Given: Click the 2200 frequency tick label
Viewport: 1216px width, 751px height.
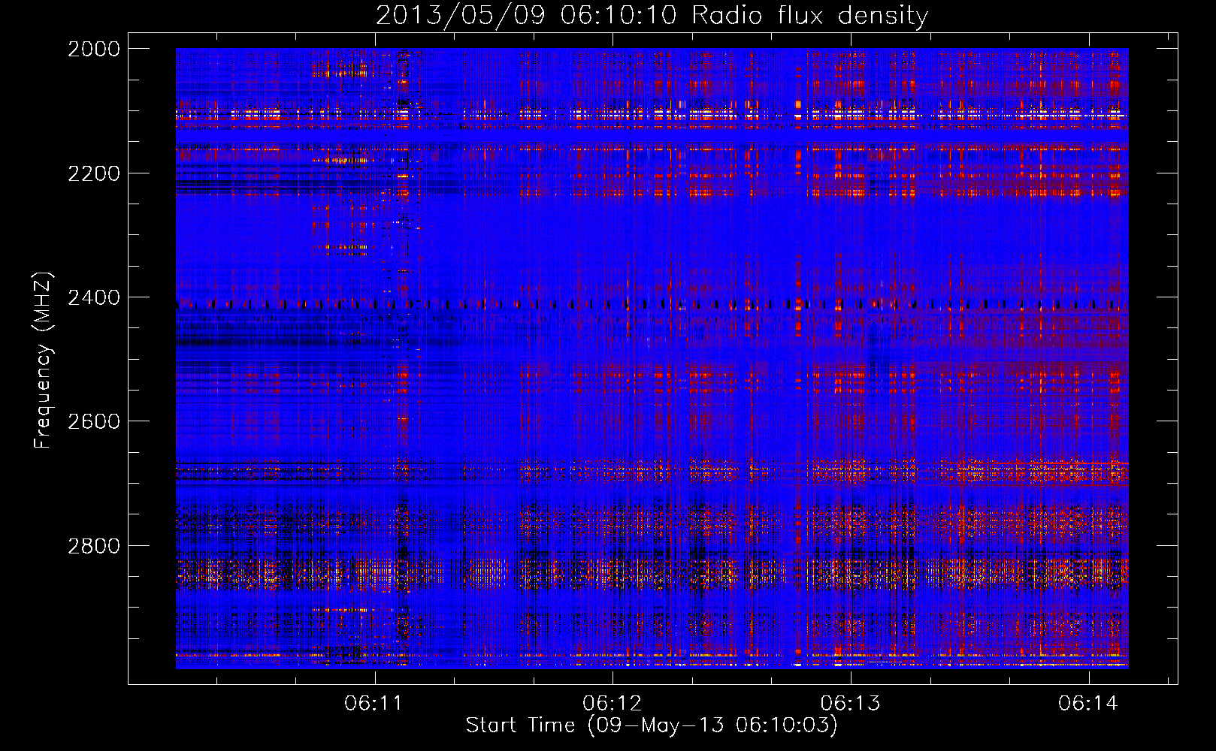Looking at the screenshot, I should pyautogui.click(x=94, y=173).
